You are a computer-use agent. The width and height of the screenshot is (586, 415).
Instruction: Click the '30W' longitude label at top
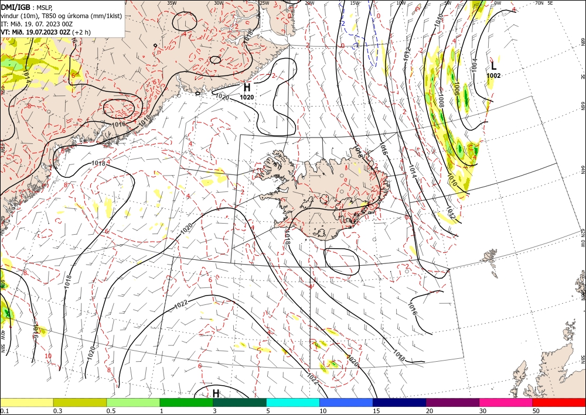coord(219,3)
